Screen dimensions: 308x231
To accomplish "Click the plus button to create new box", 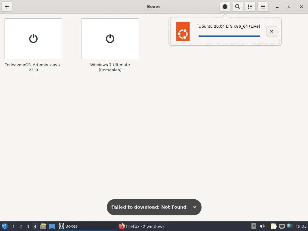I will click(x=7, y=7).
